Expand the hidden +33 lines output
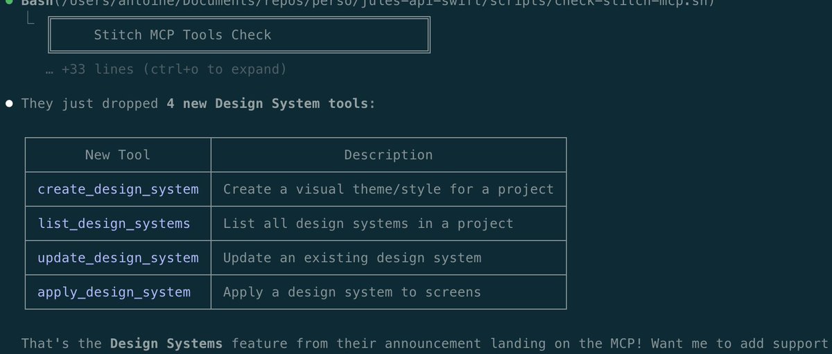Image resolution: width=832 pixels, height=354 pixels. tap(165, 69)
